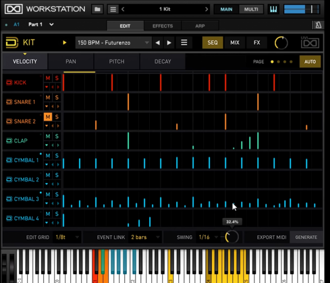Click the A1 part label
Viewport: 330px width, 283px height.
tap(16, 25)
